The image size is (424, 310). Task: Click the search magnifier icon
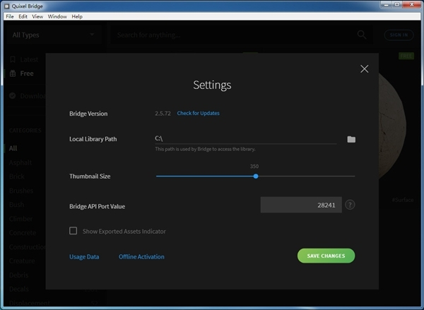click(362, 34)
